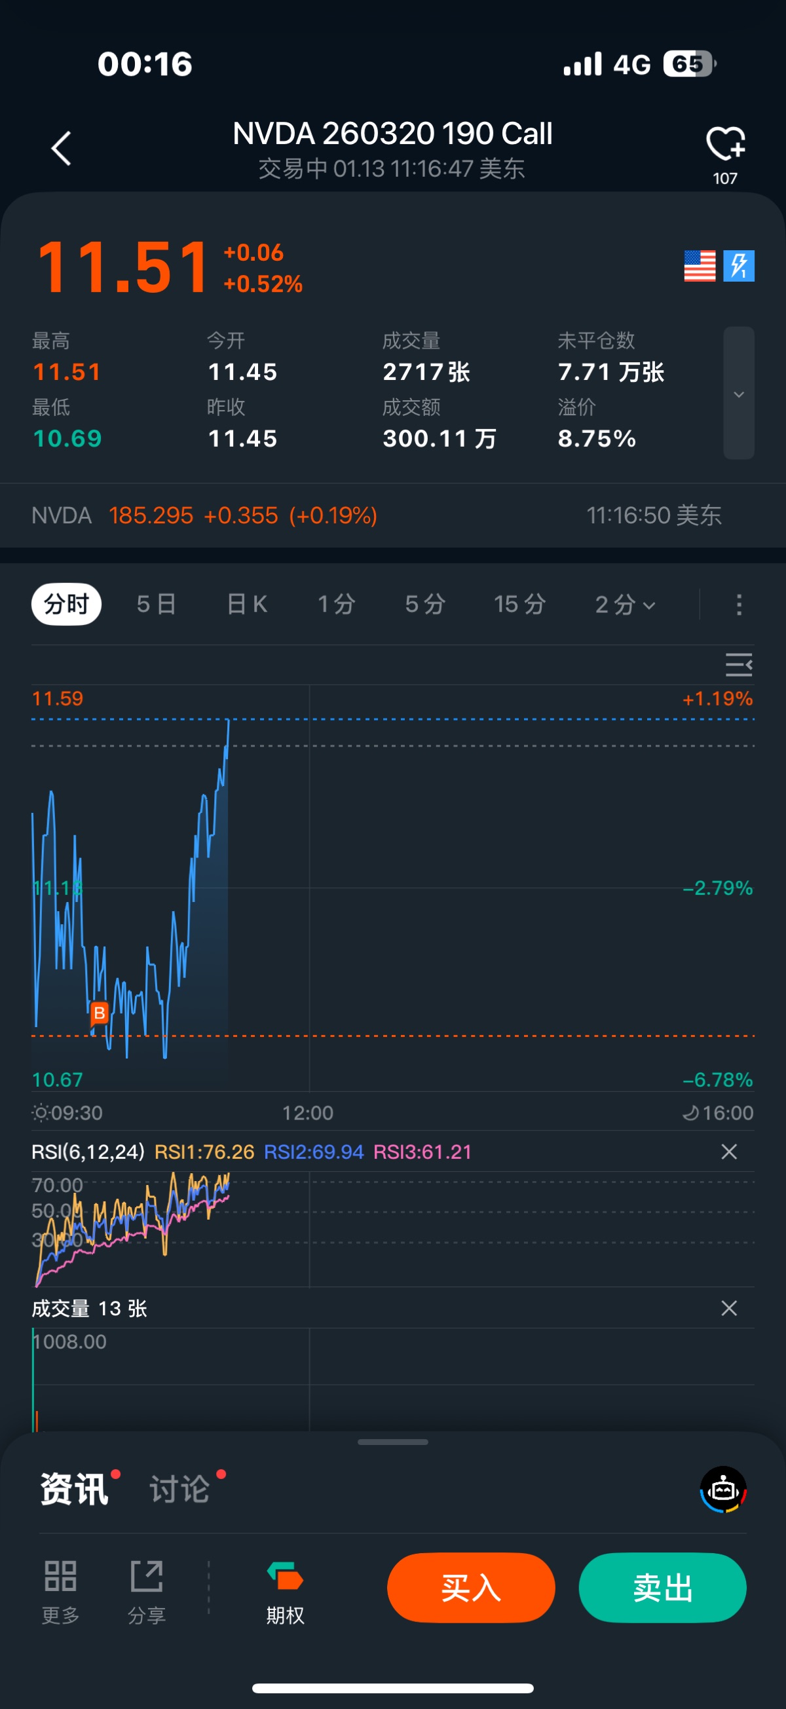Open the 2分 interval dropdown
Image resolution: width=786 pixels, height=1709 pixels.
tap(625, 605)
